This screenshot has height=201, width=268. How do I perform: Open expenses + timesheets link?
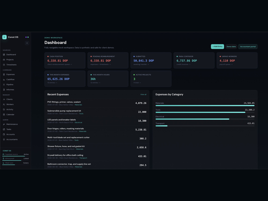click(101, 64)
